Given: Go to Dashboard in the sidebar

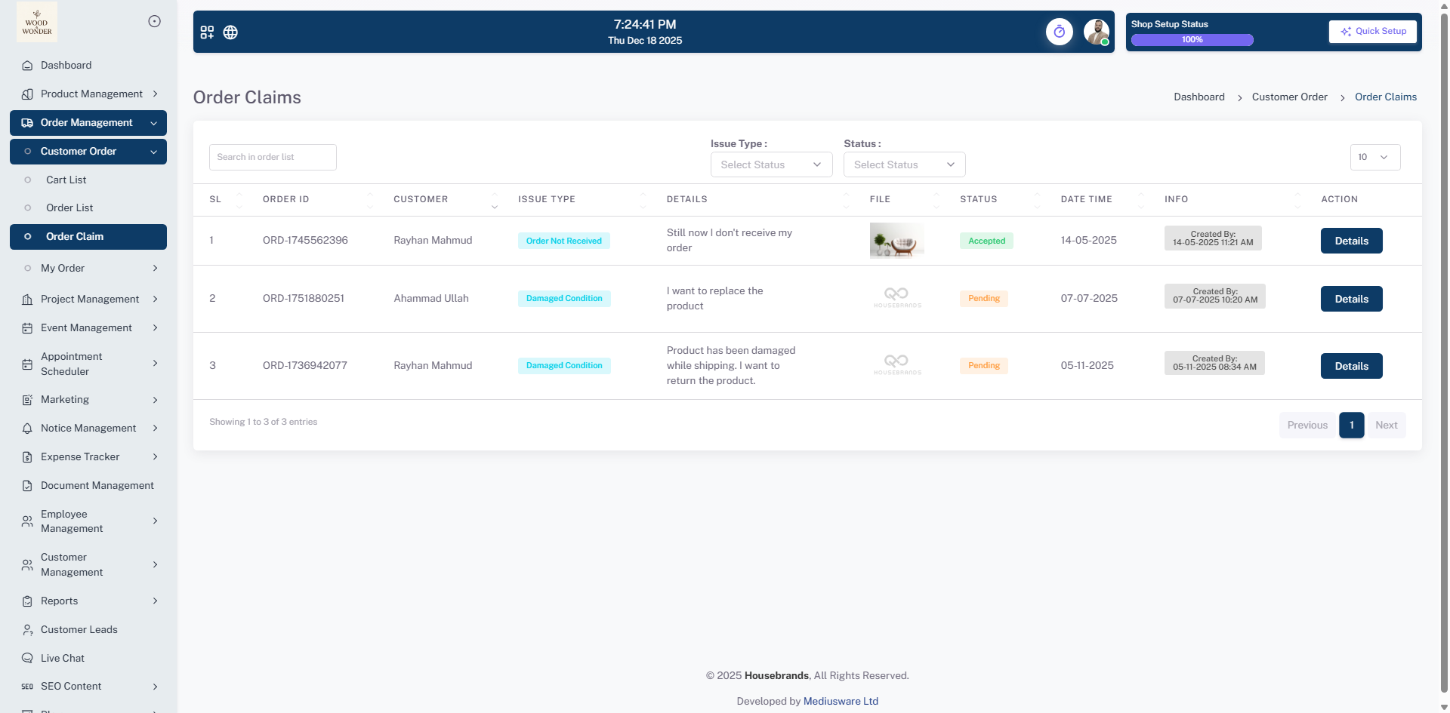Looking at the screenshot, I should point(66,65).
